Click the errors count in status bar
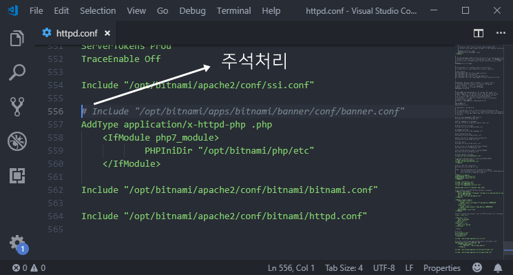The width and height of the screenshot is (513, 275). point(20,268)
